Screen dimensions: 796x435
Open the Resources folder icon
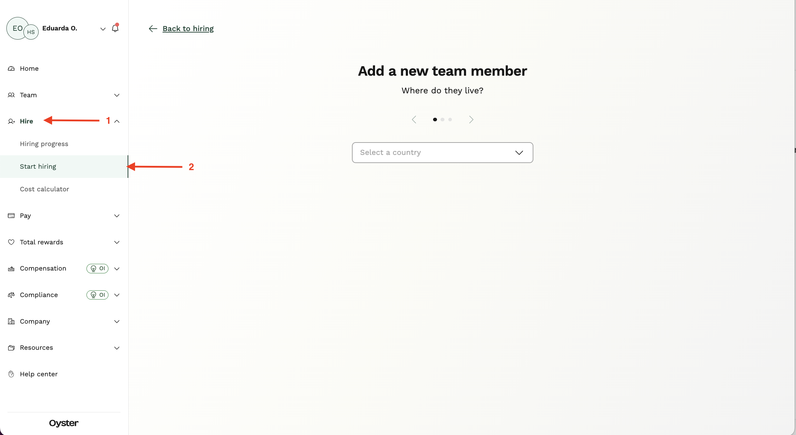[x=11, y=348]
